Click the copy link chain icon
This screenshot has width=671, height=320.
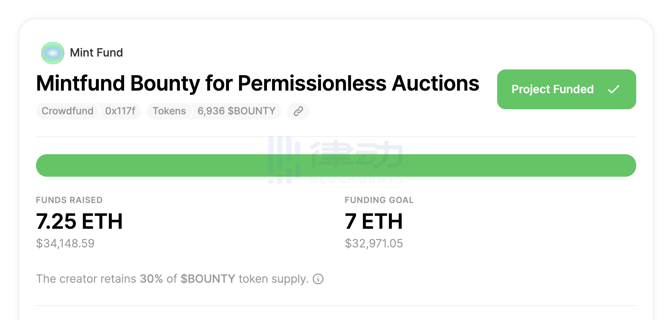pyautogui.click(x=298, y=111)
